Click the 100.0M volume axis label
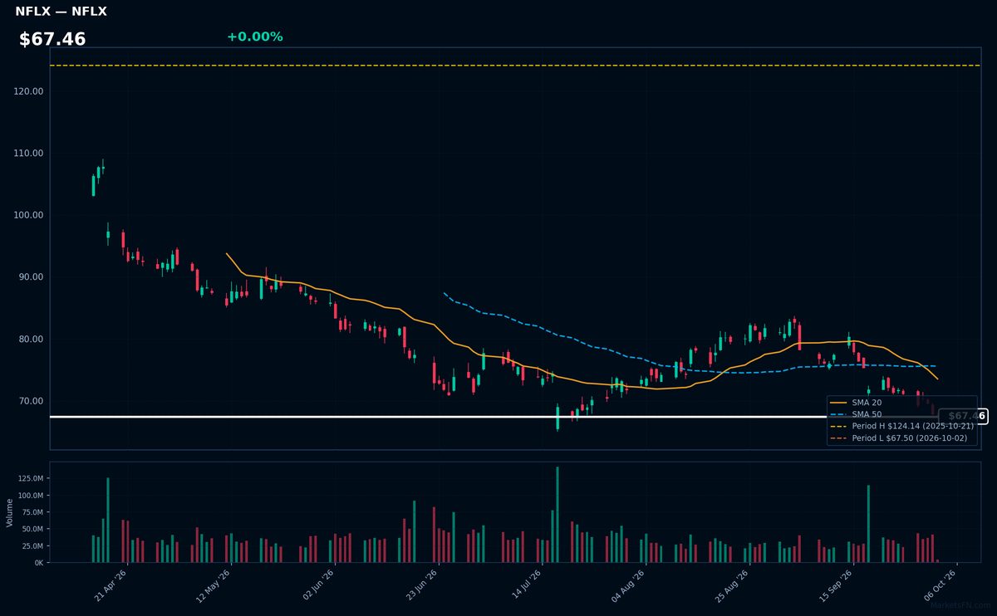The image size is (997, 616). 30,496
